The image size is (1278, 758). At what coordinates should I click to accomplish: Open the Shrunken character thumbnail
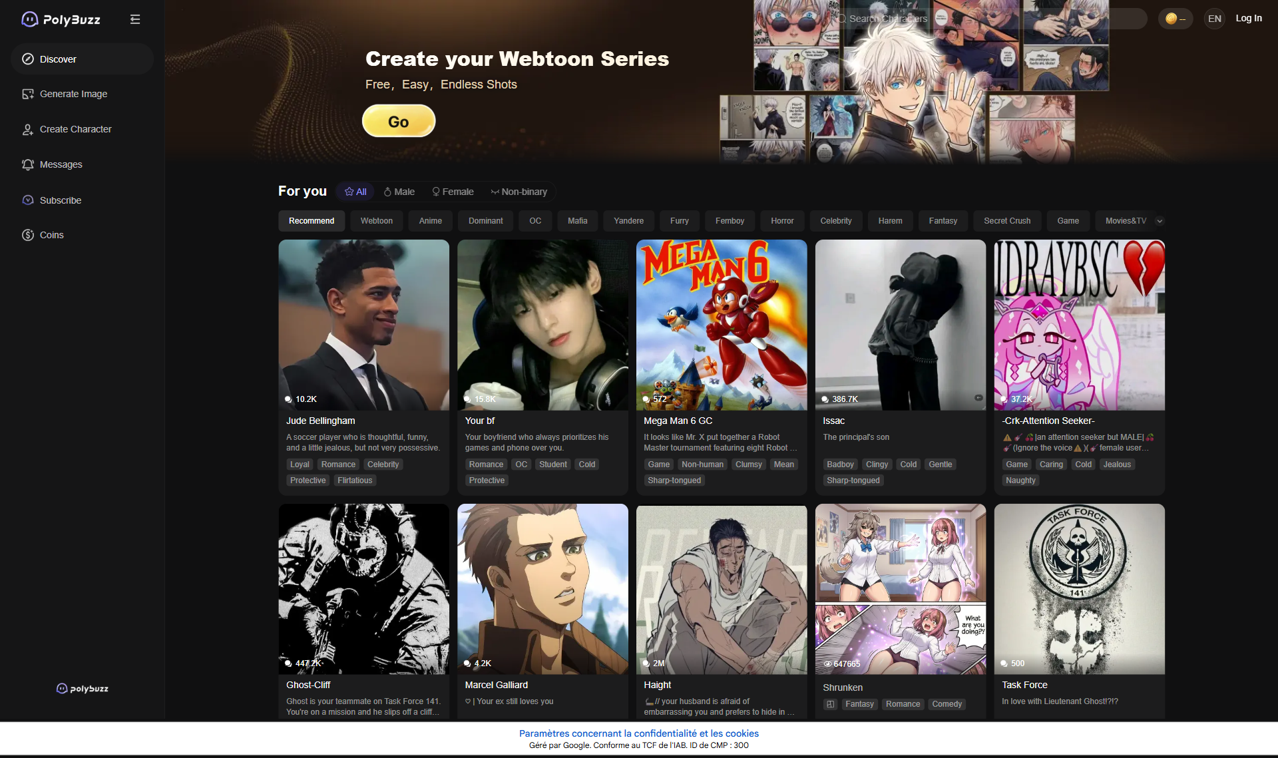coord(901,589)
